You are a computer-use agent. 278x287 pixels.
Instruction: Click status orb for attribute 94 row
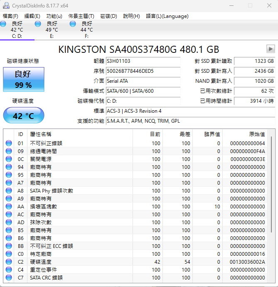(9, 167)
